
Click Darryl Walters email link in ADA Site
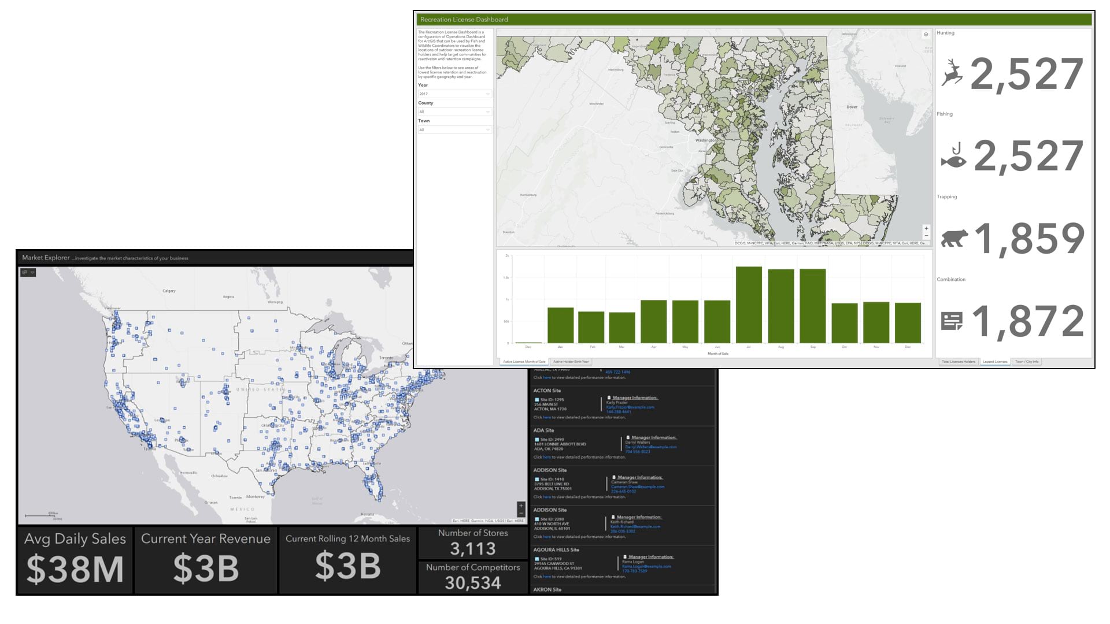click(x=650, y=447)
